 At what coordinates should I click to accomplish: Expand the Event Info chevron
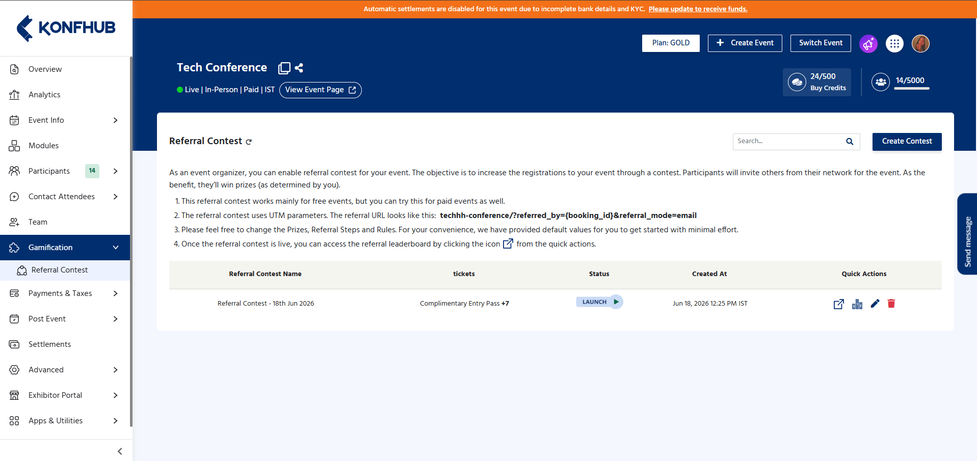(x=116, y=120)
